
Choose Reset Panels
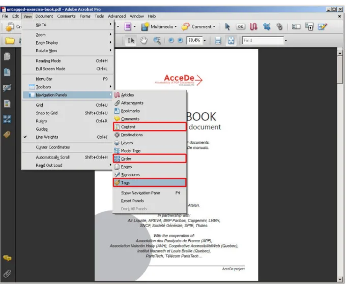click(x=150, y=201)
